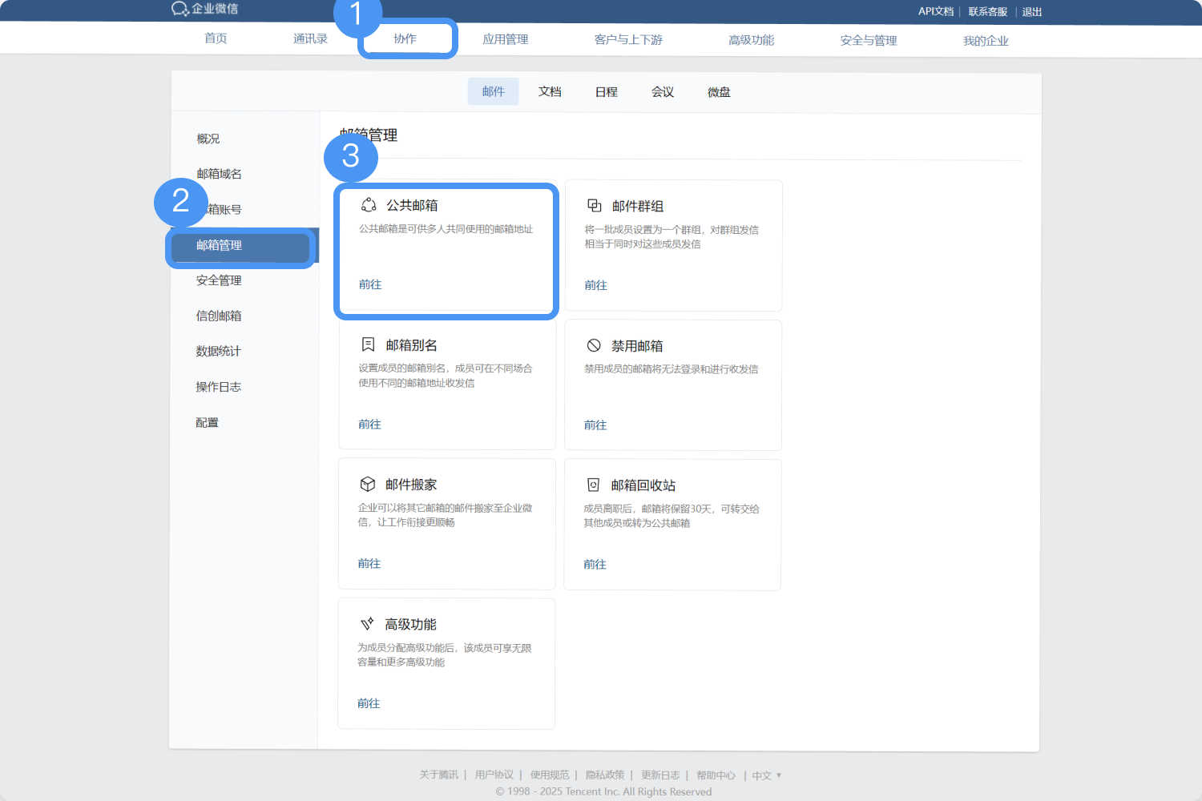Click the 邮箱回收站 icon
Screen dimensions: 1202x801
[x=594, y=485]
